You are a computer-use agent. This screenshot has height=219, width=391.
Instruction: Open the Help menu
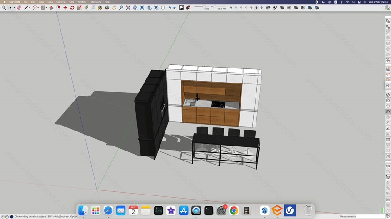[x=107, y=2]
